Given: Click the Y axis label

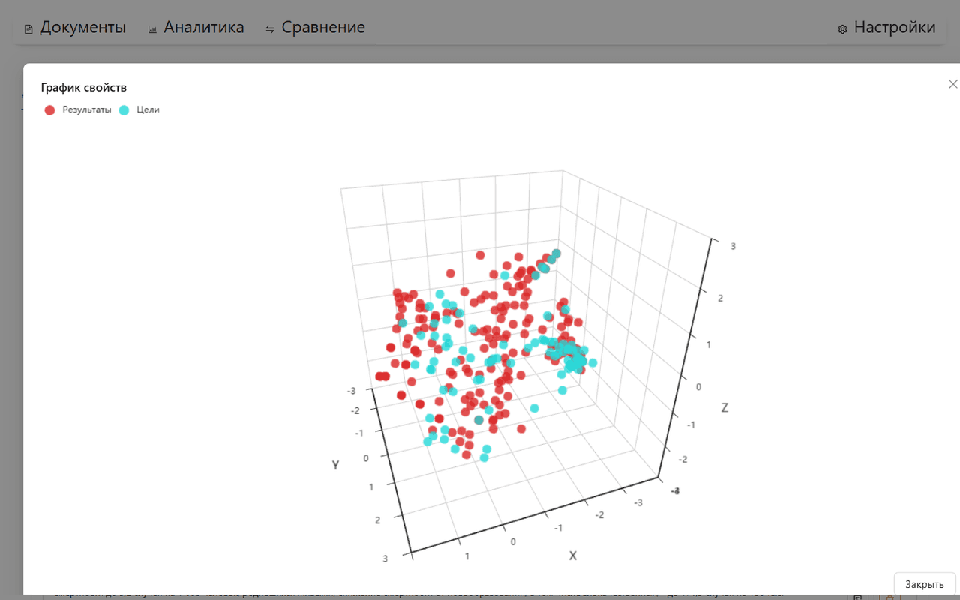Looking at the screenshot, I should [336, 465].
